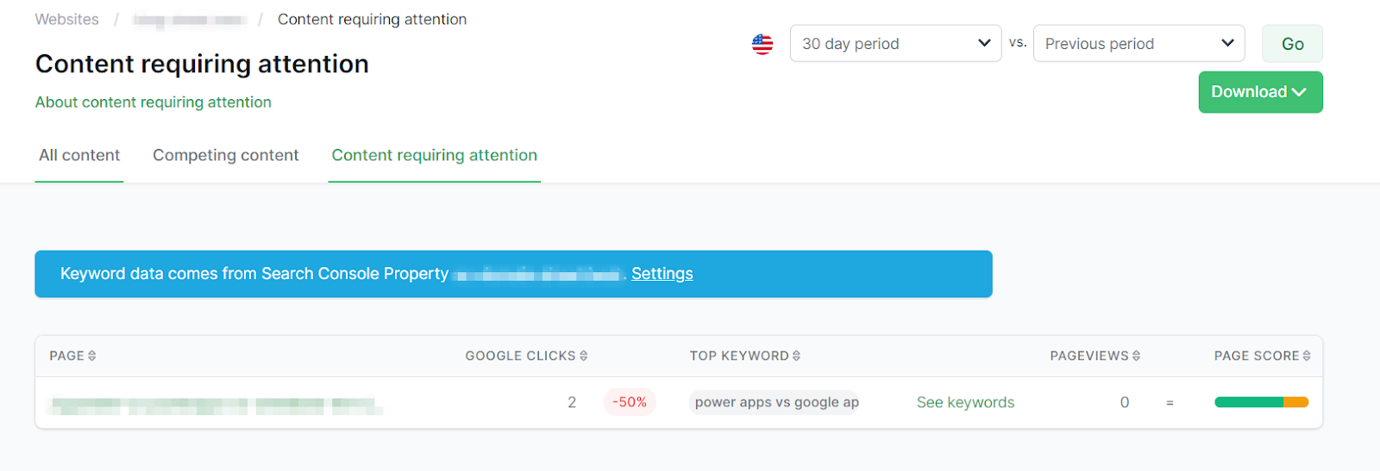Sort by PAGEVIEWS column arrows
1380x471 pixels.
pyautogui.click(x=1136, y=356)
